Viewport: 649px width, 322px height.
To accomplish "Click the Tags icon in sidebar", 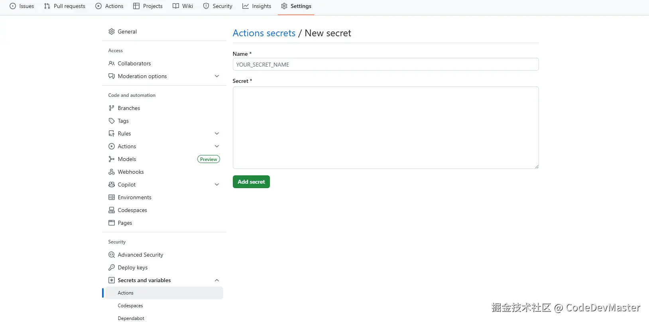I will click(x=112, y=121).
